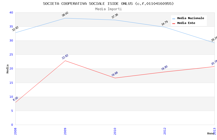Image resolution: width=217 pixels, height=140 pixels.
Task: Click the Media y-axis title
Action: tap(8, 69)
